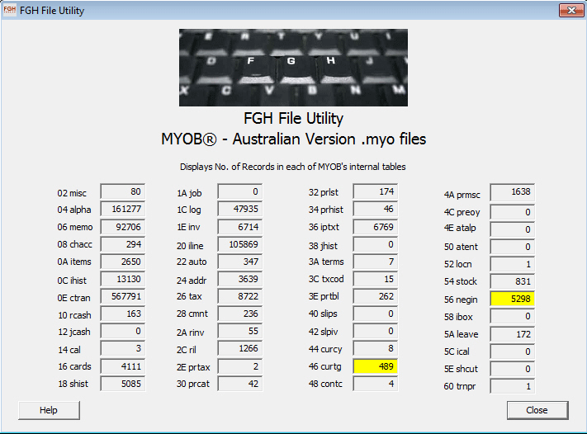Click the 1E inv field showing 6714
This screenshot has height=434, width=587.
[239, 227]
